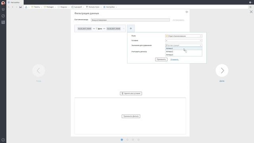Screen dimensions: 254x143
Task: Click the Удалить все условия button
Action: [131, 94]
